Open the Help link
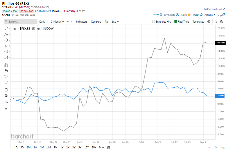Viewport: 226px width, 151px height. 221,15
